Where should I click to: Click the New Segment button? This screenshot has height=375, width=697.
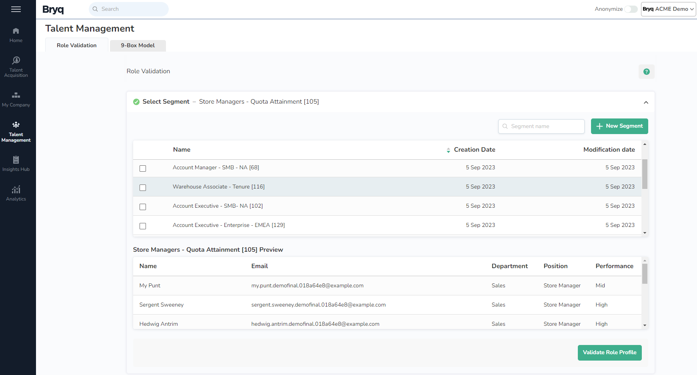click(x=619, y=126)
